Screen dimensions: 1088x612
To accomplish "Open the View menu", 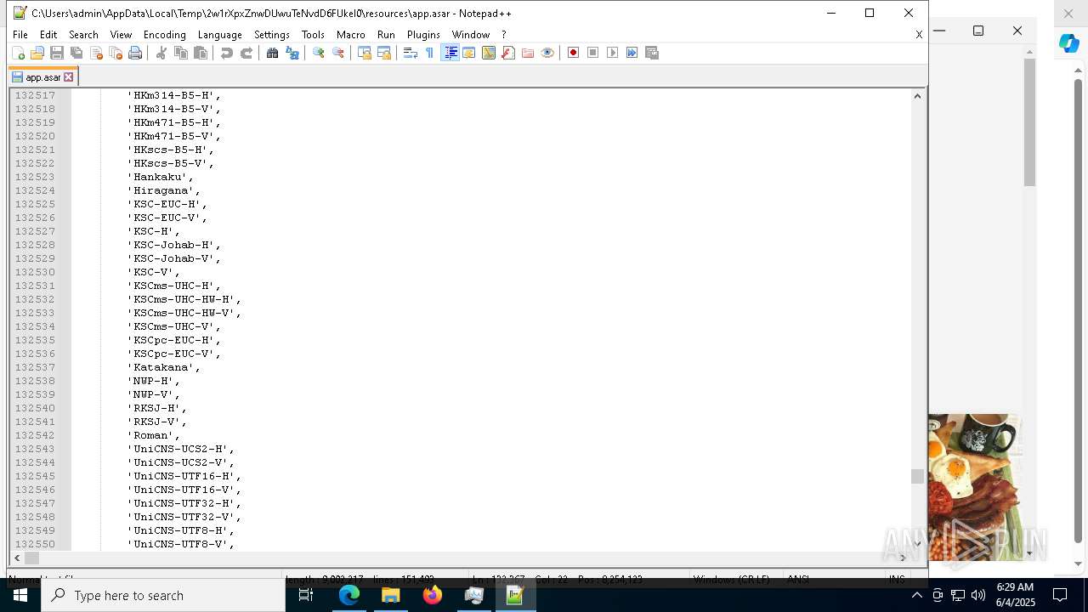I will coord(121,35).
